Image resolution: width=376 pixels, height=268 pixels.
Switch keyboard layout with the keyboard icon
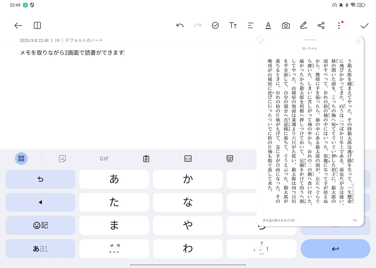[x=188, y=159]
